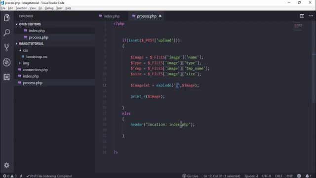Change the UTF-8 encoding setting
Viewport: 316px width, 178px height.
pyautogui.click(x=267, y=176)
